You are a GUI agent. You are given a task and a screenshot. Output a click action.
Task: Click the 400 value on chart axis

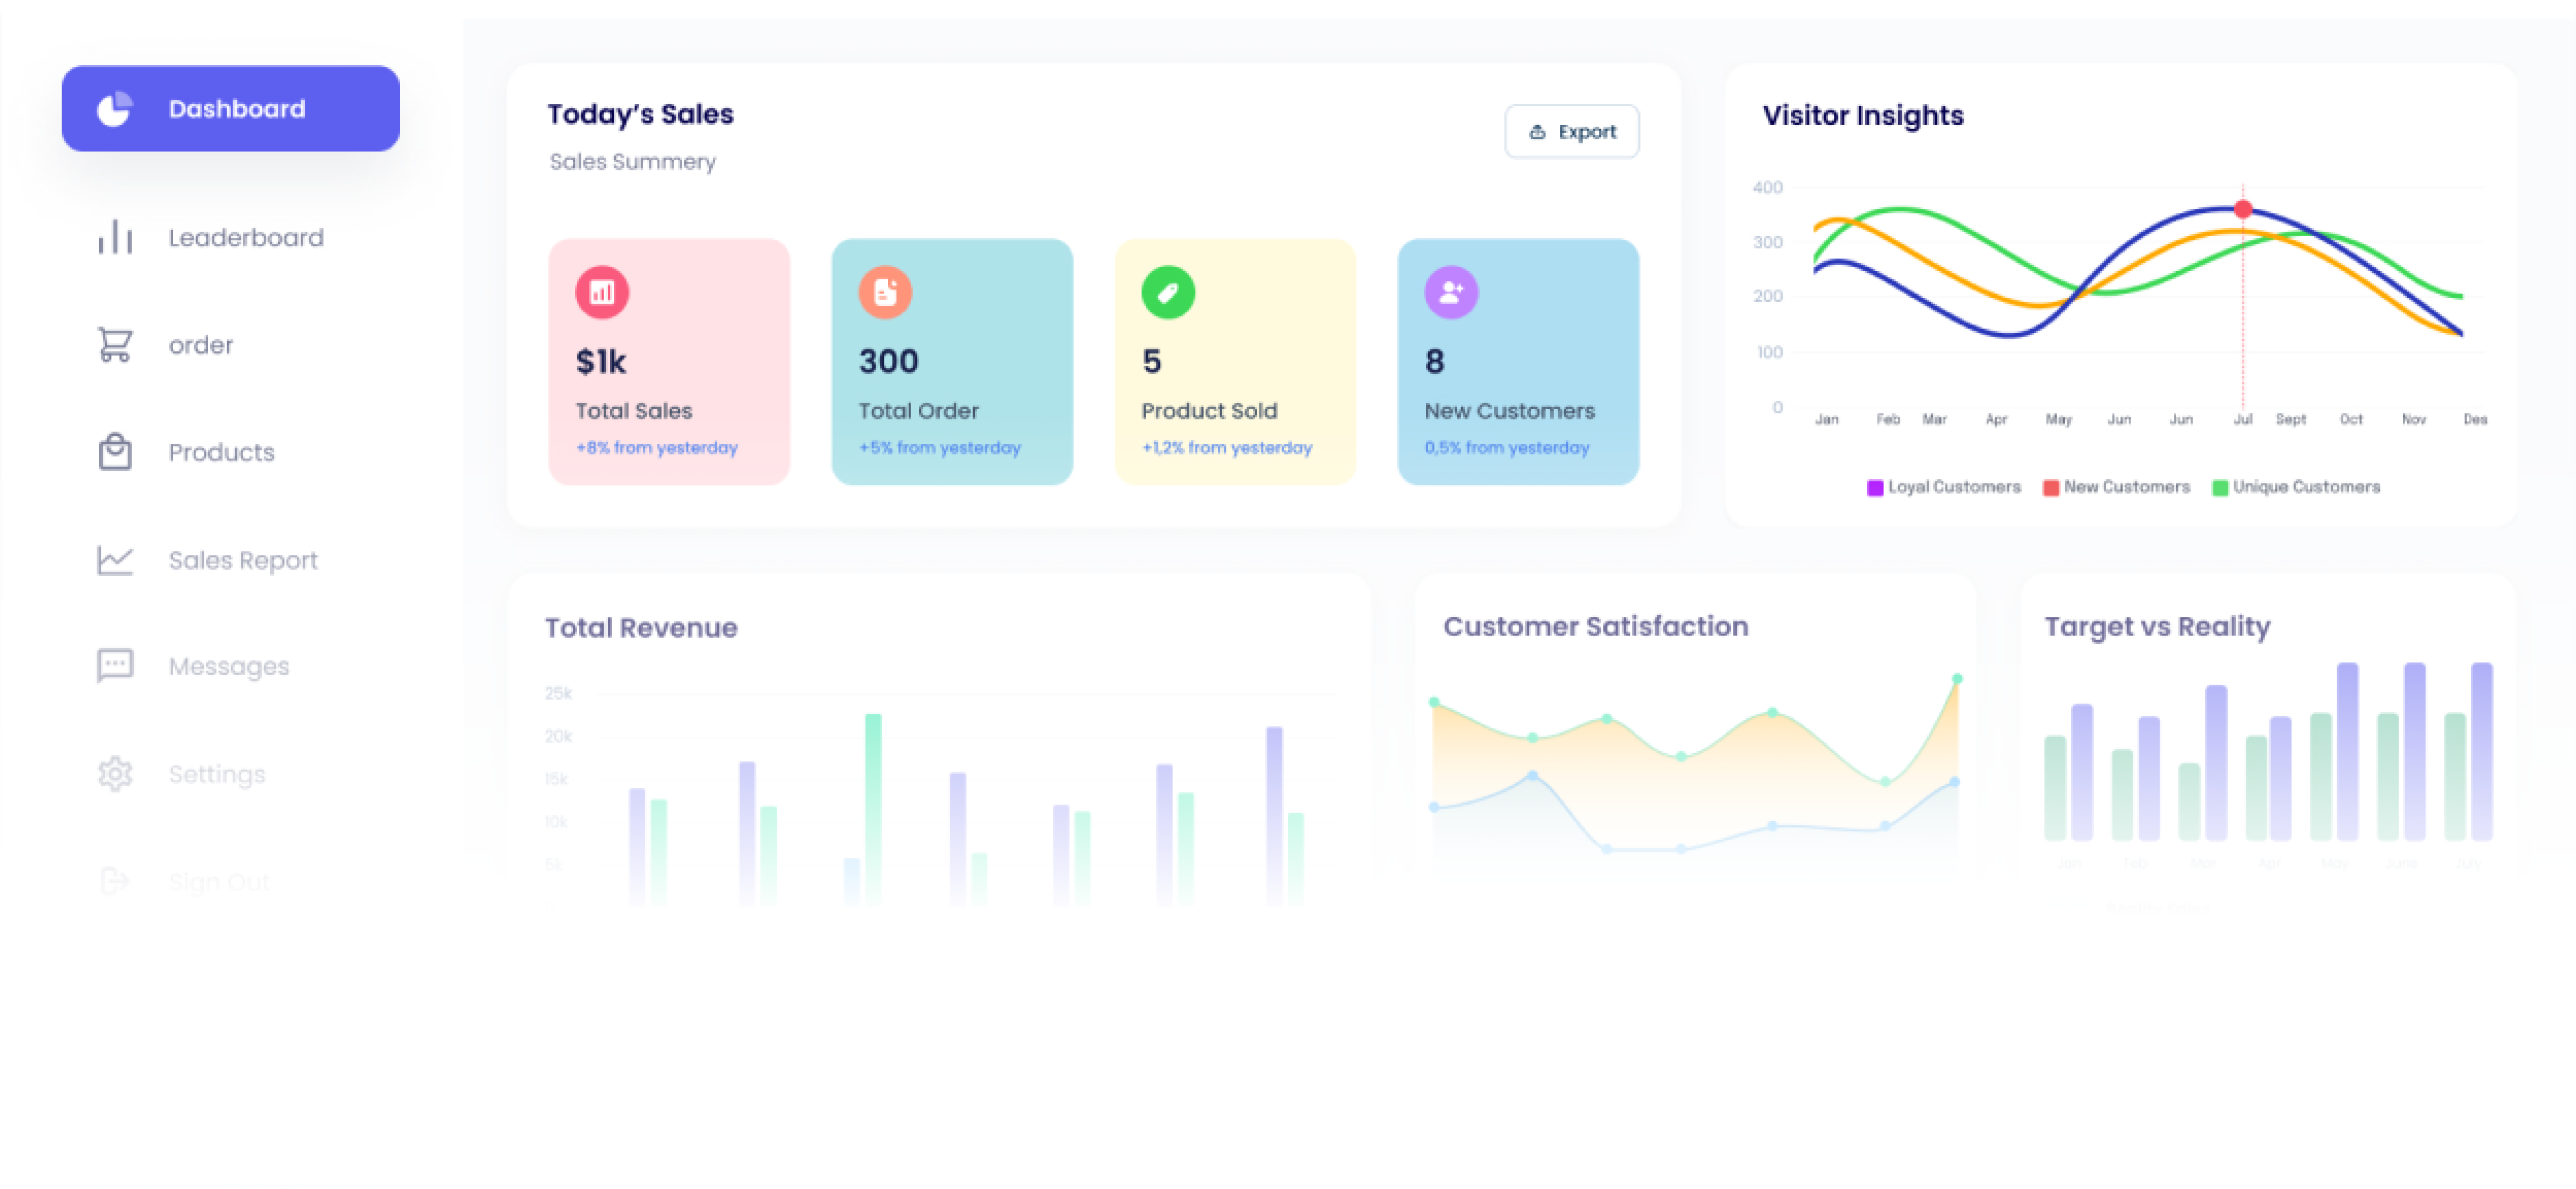tap(1767, 187)
